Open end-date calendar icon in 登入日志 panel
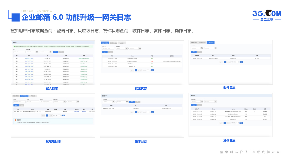The image size is (289, 162). [x=51, y=52]
